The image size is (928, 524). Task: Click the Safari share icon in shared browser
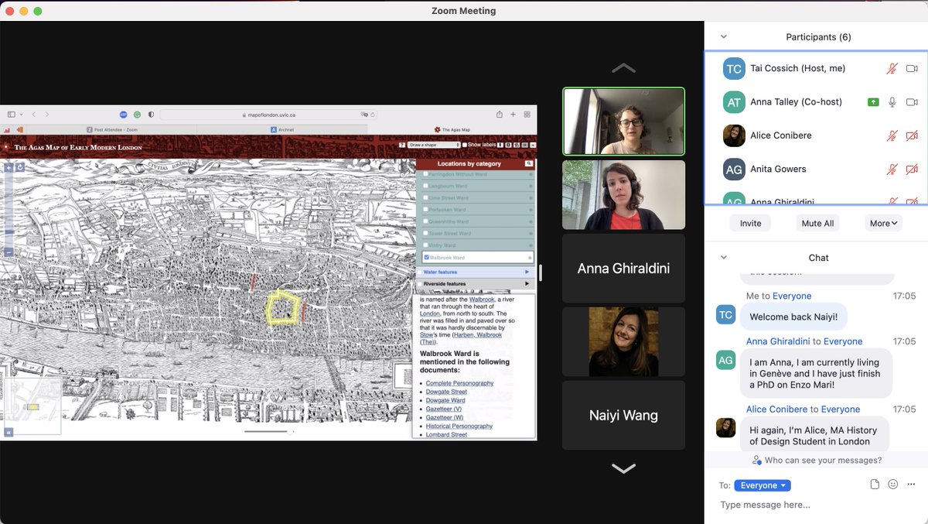(500, 114)
